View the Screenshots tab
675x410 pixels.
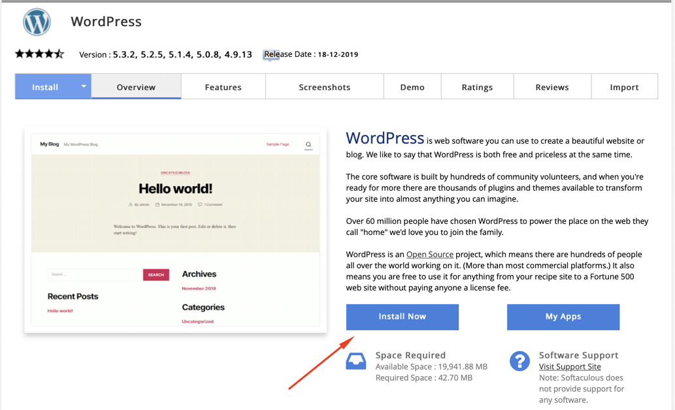[325, 87]
